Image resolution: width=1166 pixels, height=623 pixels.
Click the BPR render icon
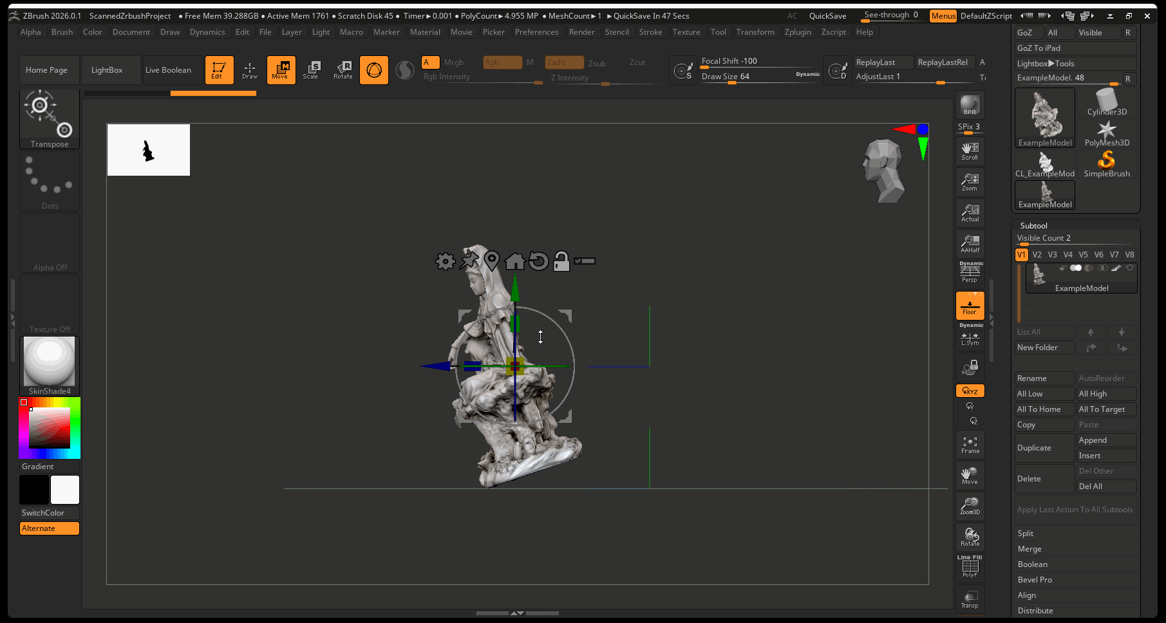click(x=970, y=105)
